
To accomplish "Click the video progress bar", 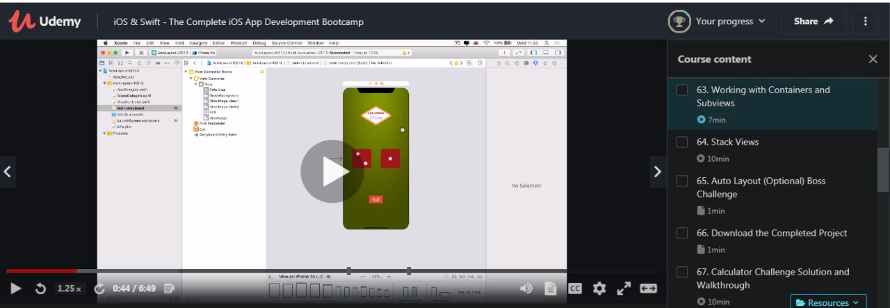I will (332, 270).
